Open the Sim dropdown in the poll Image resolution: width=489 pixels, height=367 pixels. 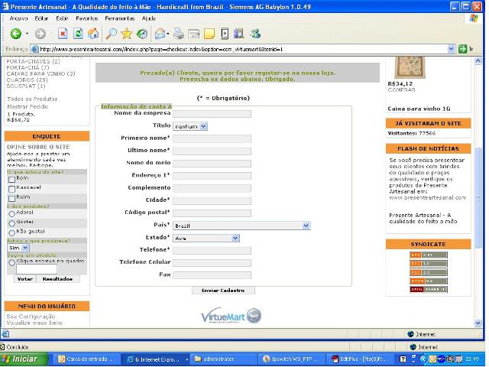pos(18,248)
